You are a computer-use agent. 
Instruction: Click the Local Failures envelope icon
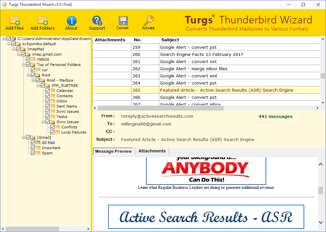(x=57, y=132)
